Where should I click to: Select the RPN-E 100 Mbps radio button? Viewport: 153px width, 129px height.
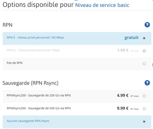coord(144,38)
